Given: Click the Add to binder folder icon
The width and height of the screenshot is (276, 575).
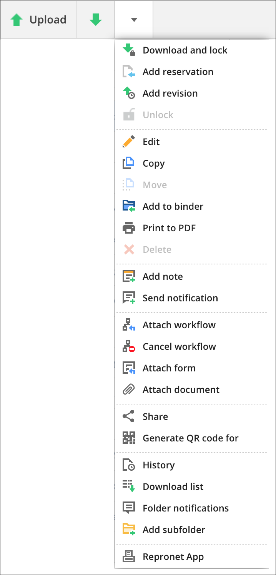Looking at the screenshot, I should tap(129, 206).
